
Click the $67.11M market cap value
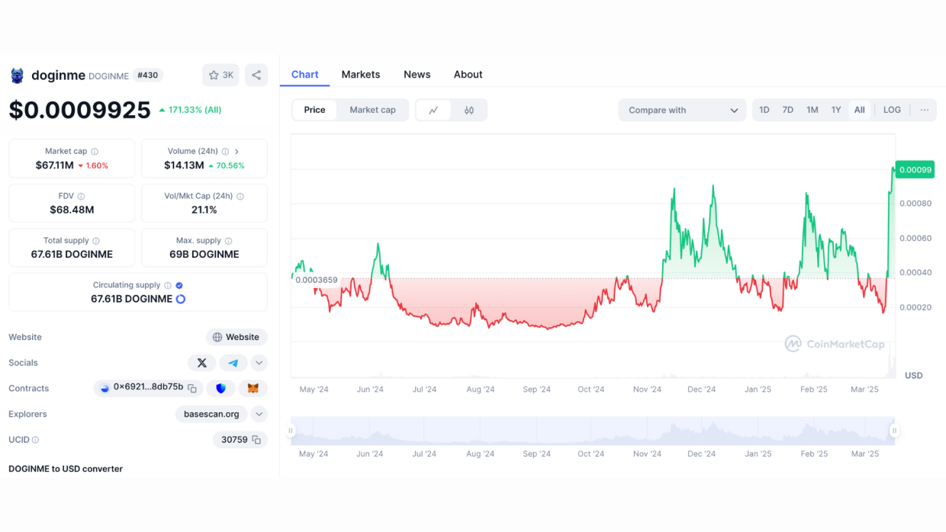tap(54, 165)
